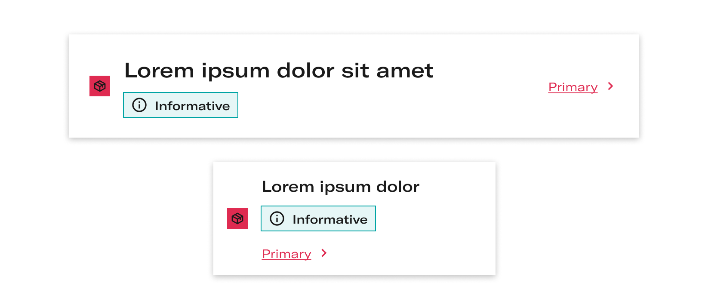
Task: Click the word 'dolor' in small card heading
Action: pyautogui.click(x=398, y=187)
